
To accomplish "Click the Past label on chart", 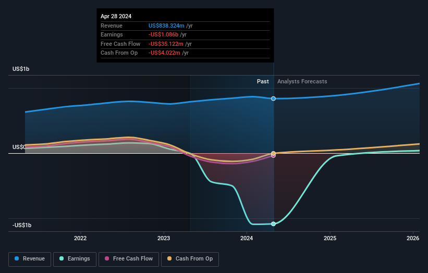I will (x=263, y=81).
